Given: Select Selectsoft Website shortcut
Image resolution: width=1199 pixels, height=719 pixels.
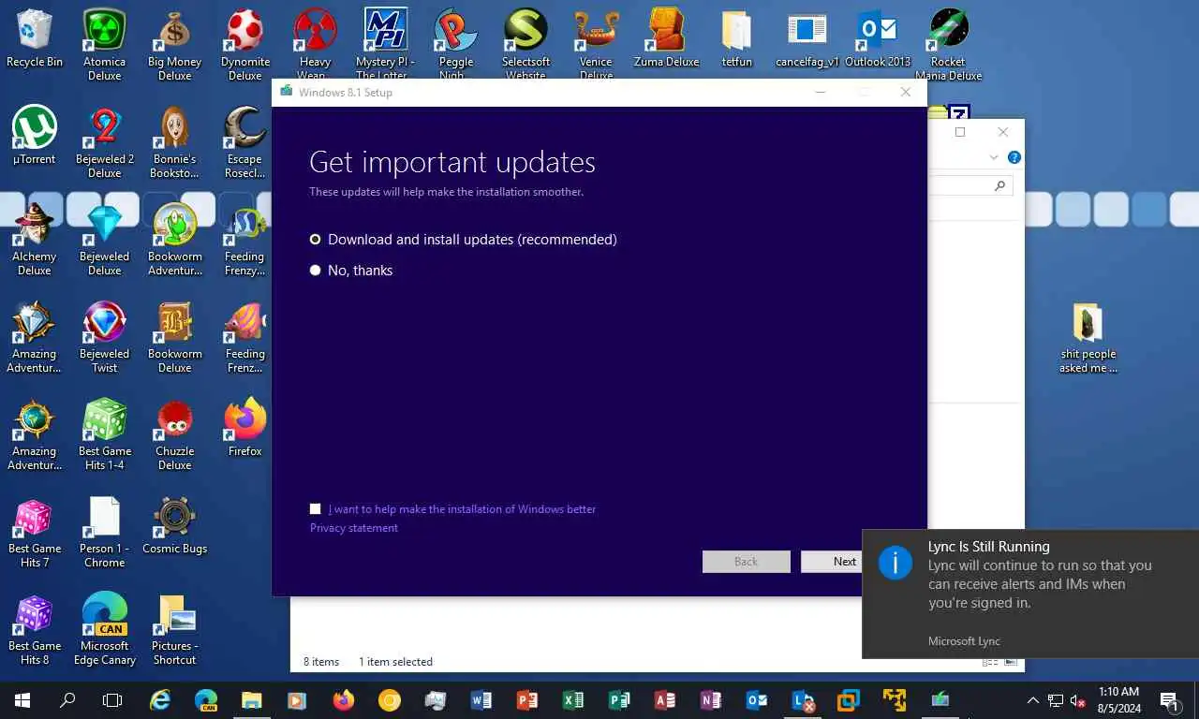Looking at the screenshot, I should pos(525,43).
